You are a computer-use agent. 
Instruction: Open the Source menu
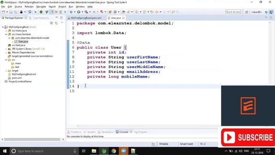pyautogui.click(x=18, y=7)
